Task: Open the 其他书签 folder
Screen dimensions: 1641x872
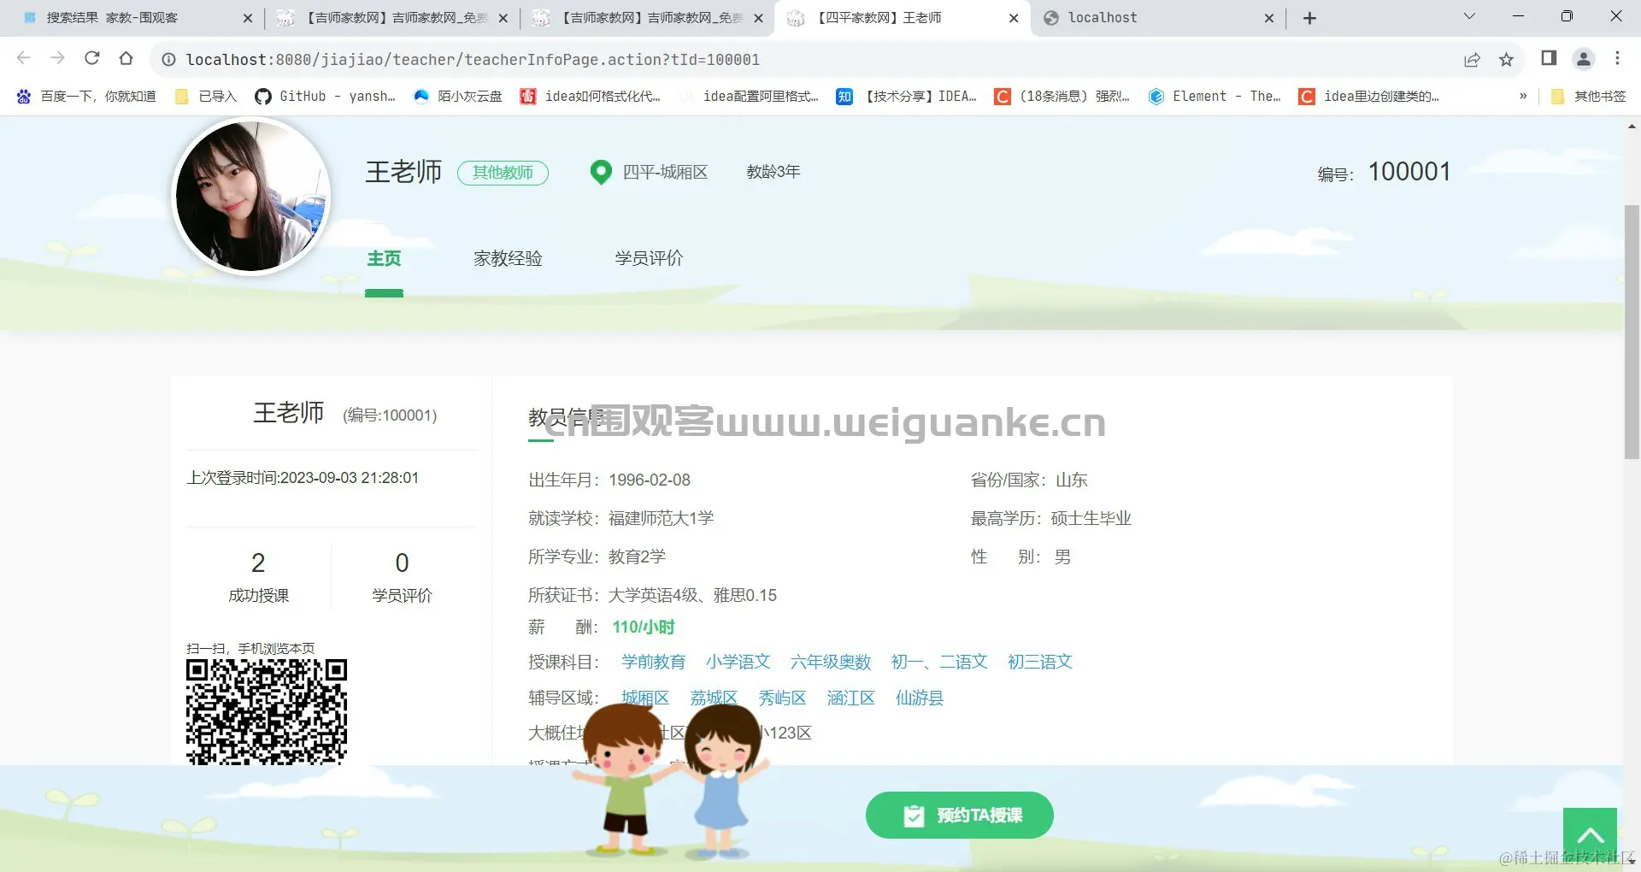Action: [1589, 97]
